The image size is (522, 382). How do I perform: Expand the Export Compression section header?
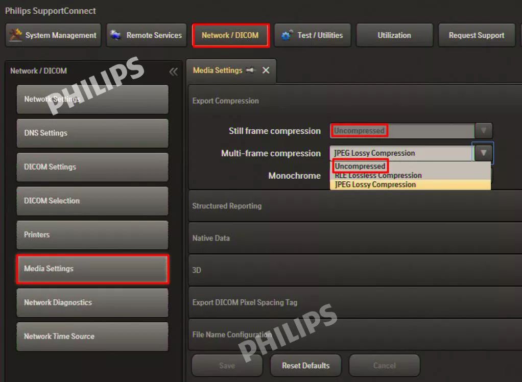point(355,101)
